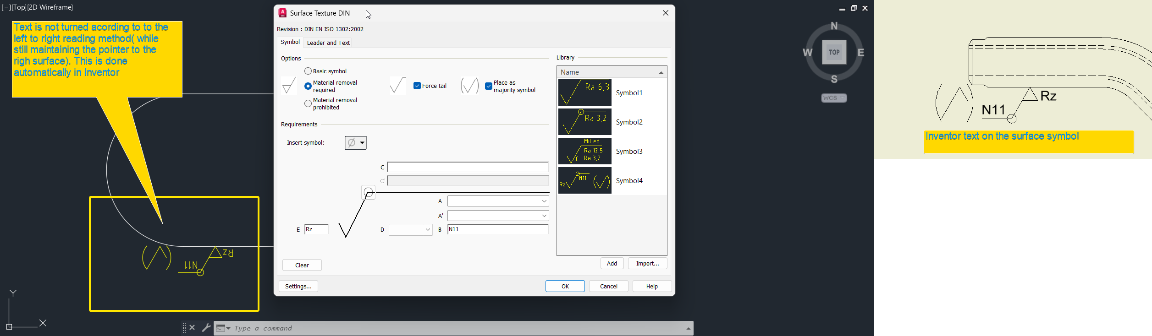1152x336 pixels.
Task: Click Symbol1 name text in library
Action: (629, 93)
